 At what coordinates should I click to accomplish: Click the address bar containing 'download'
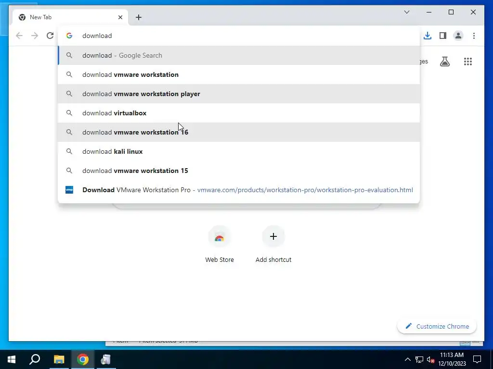(x=239, y=36)
